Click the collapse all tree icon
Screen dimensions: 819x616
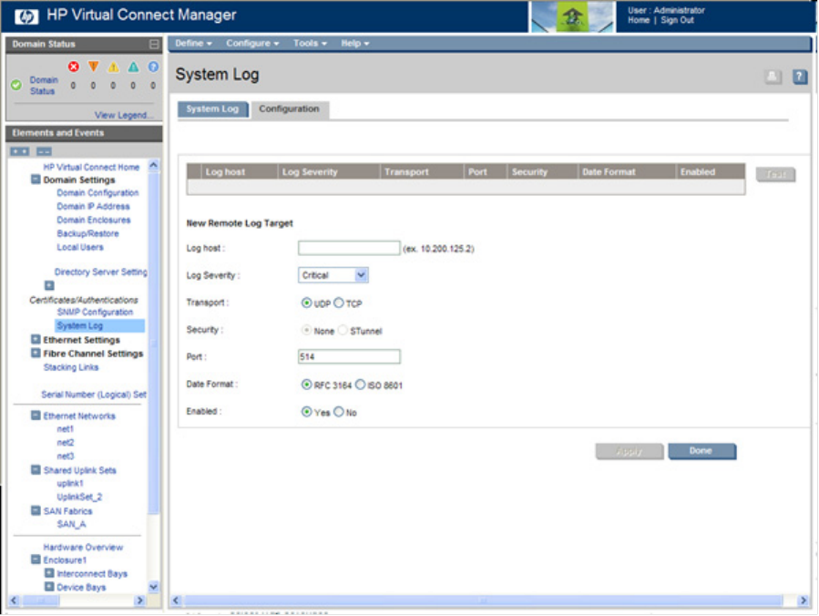[x=43, y=151]
